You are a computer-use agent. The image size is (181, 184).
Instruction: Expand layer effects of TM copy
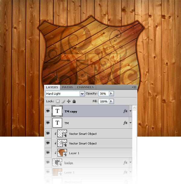(131, 111)
